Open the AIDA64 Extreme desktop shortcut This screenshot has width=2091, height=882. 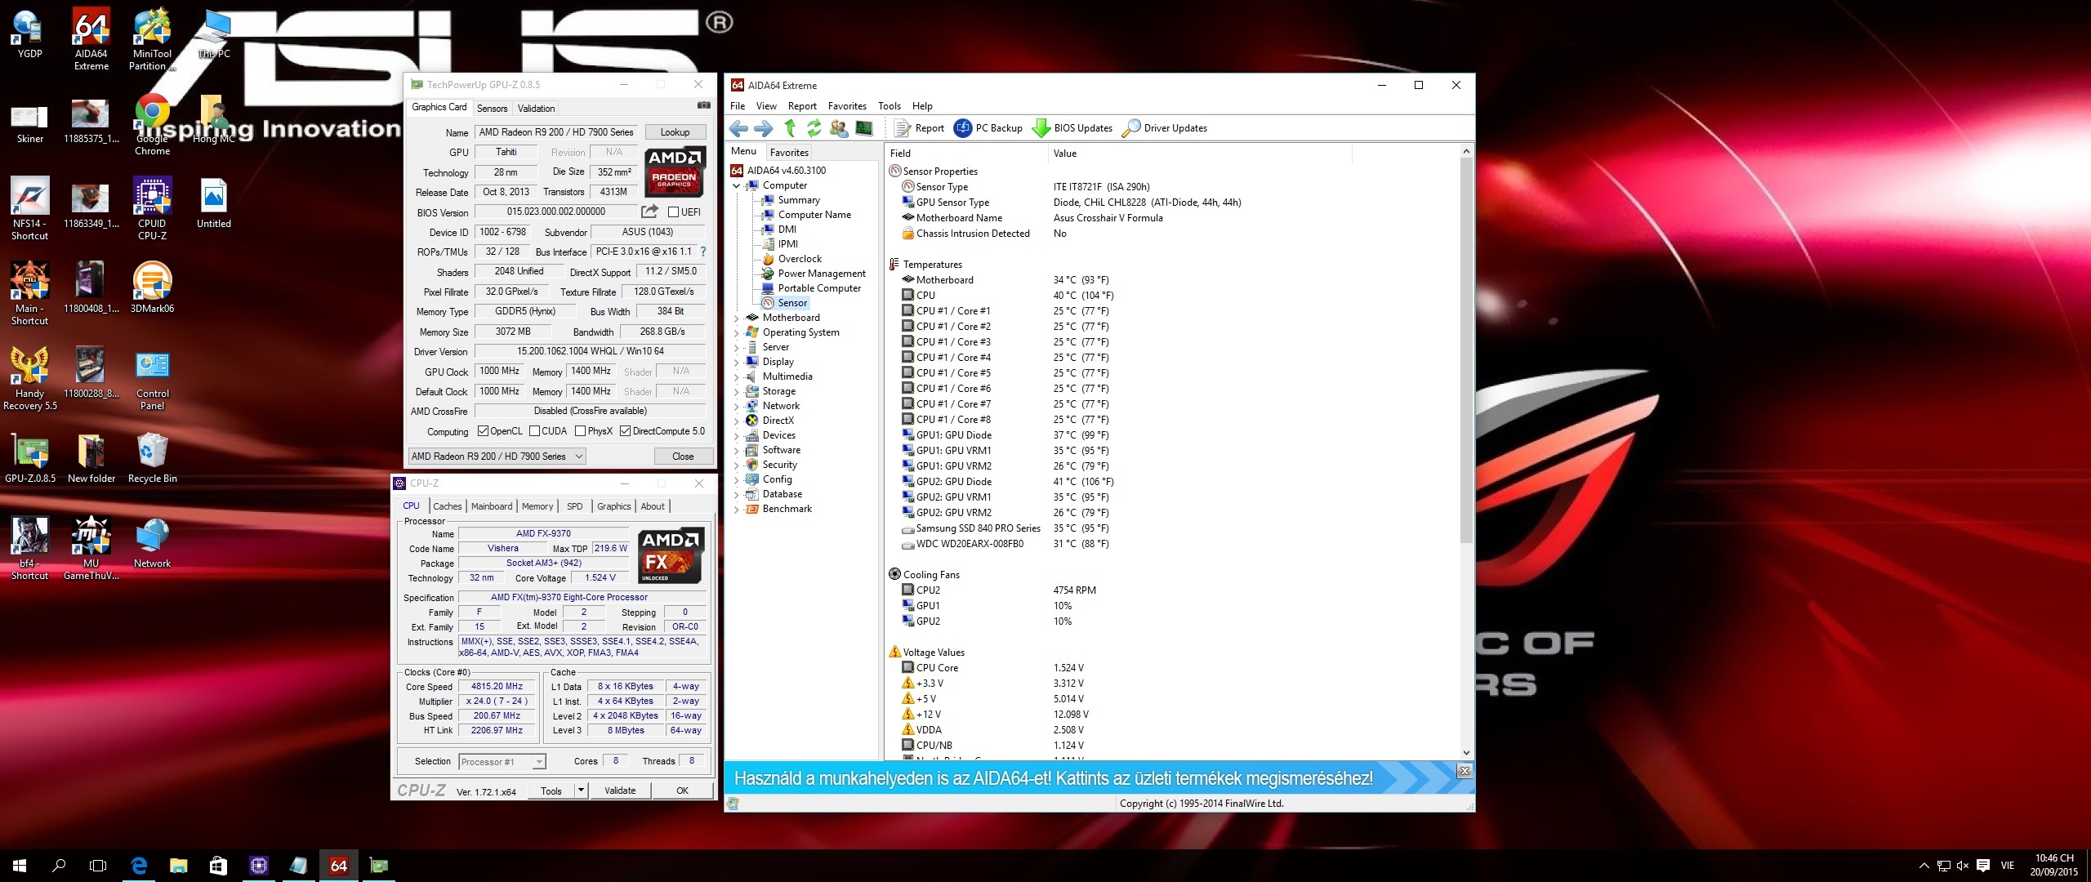click(x=91, y=39)
